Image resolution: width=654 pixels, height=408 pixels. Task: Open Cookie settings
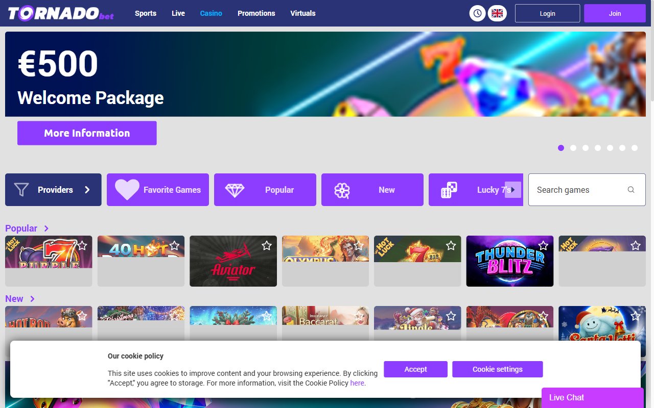(497, 369)
